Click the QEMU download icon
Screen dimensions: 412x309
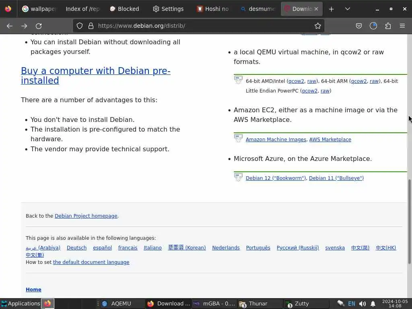pos(238,80)
